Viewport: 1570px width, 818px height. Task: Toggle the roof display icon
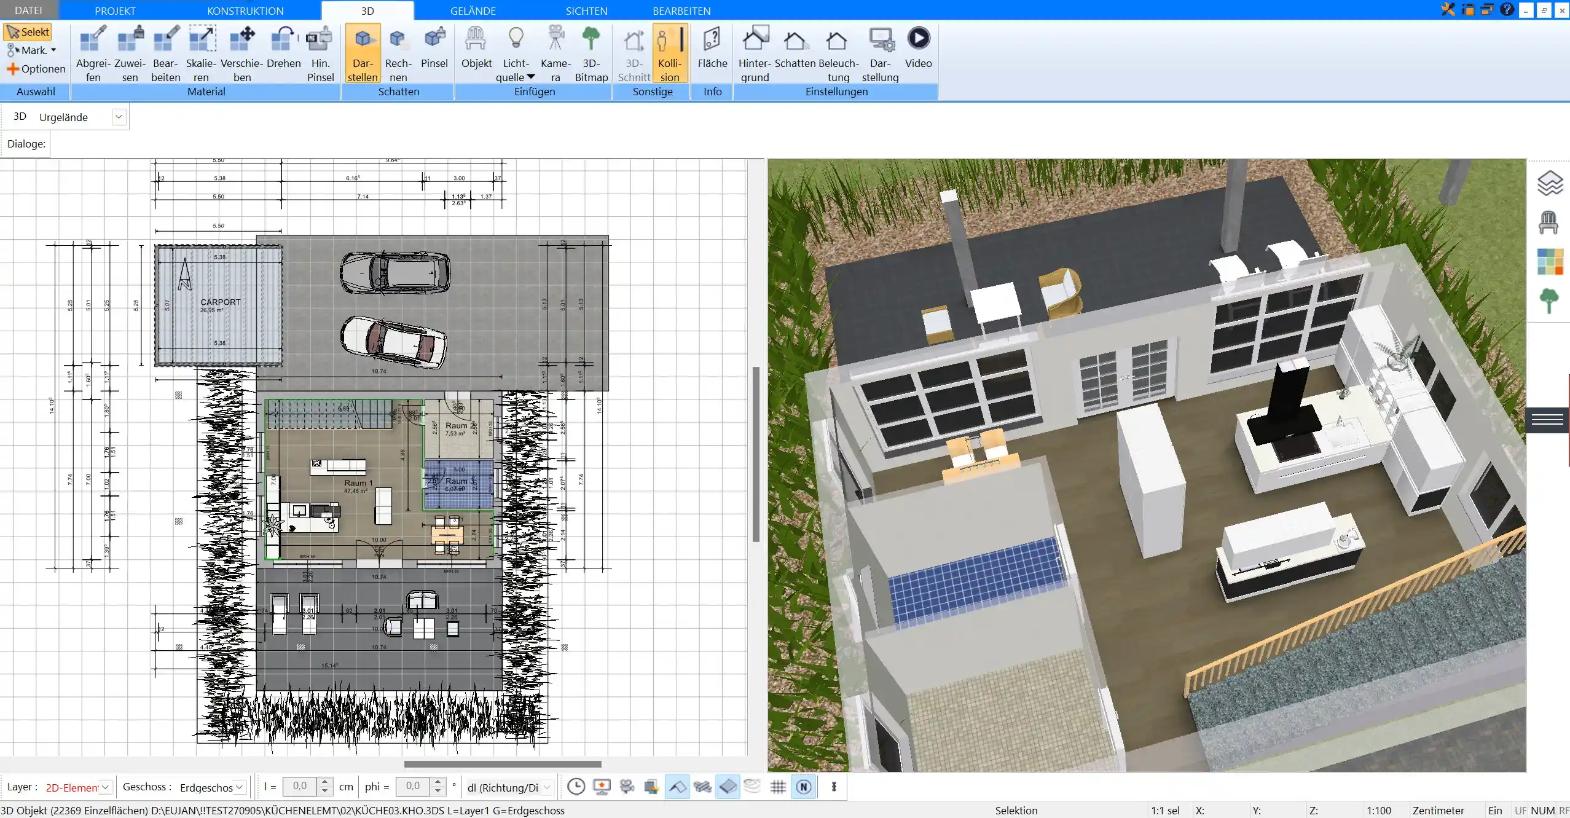pos(677,787)
